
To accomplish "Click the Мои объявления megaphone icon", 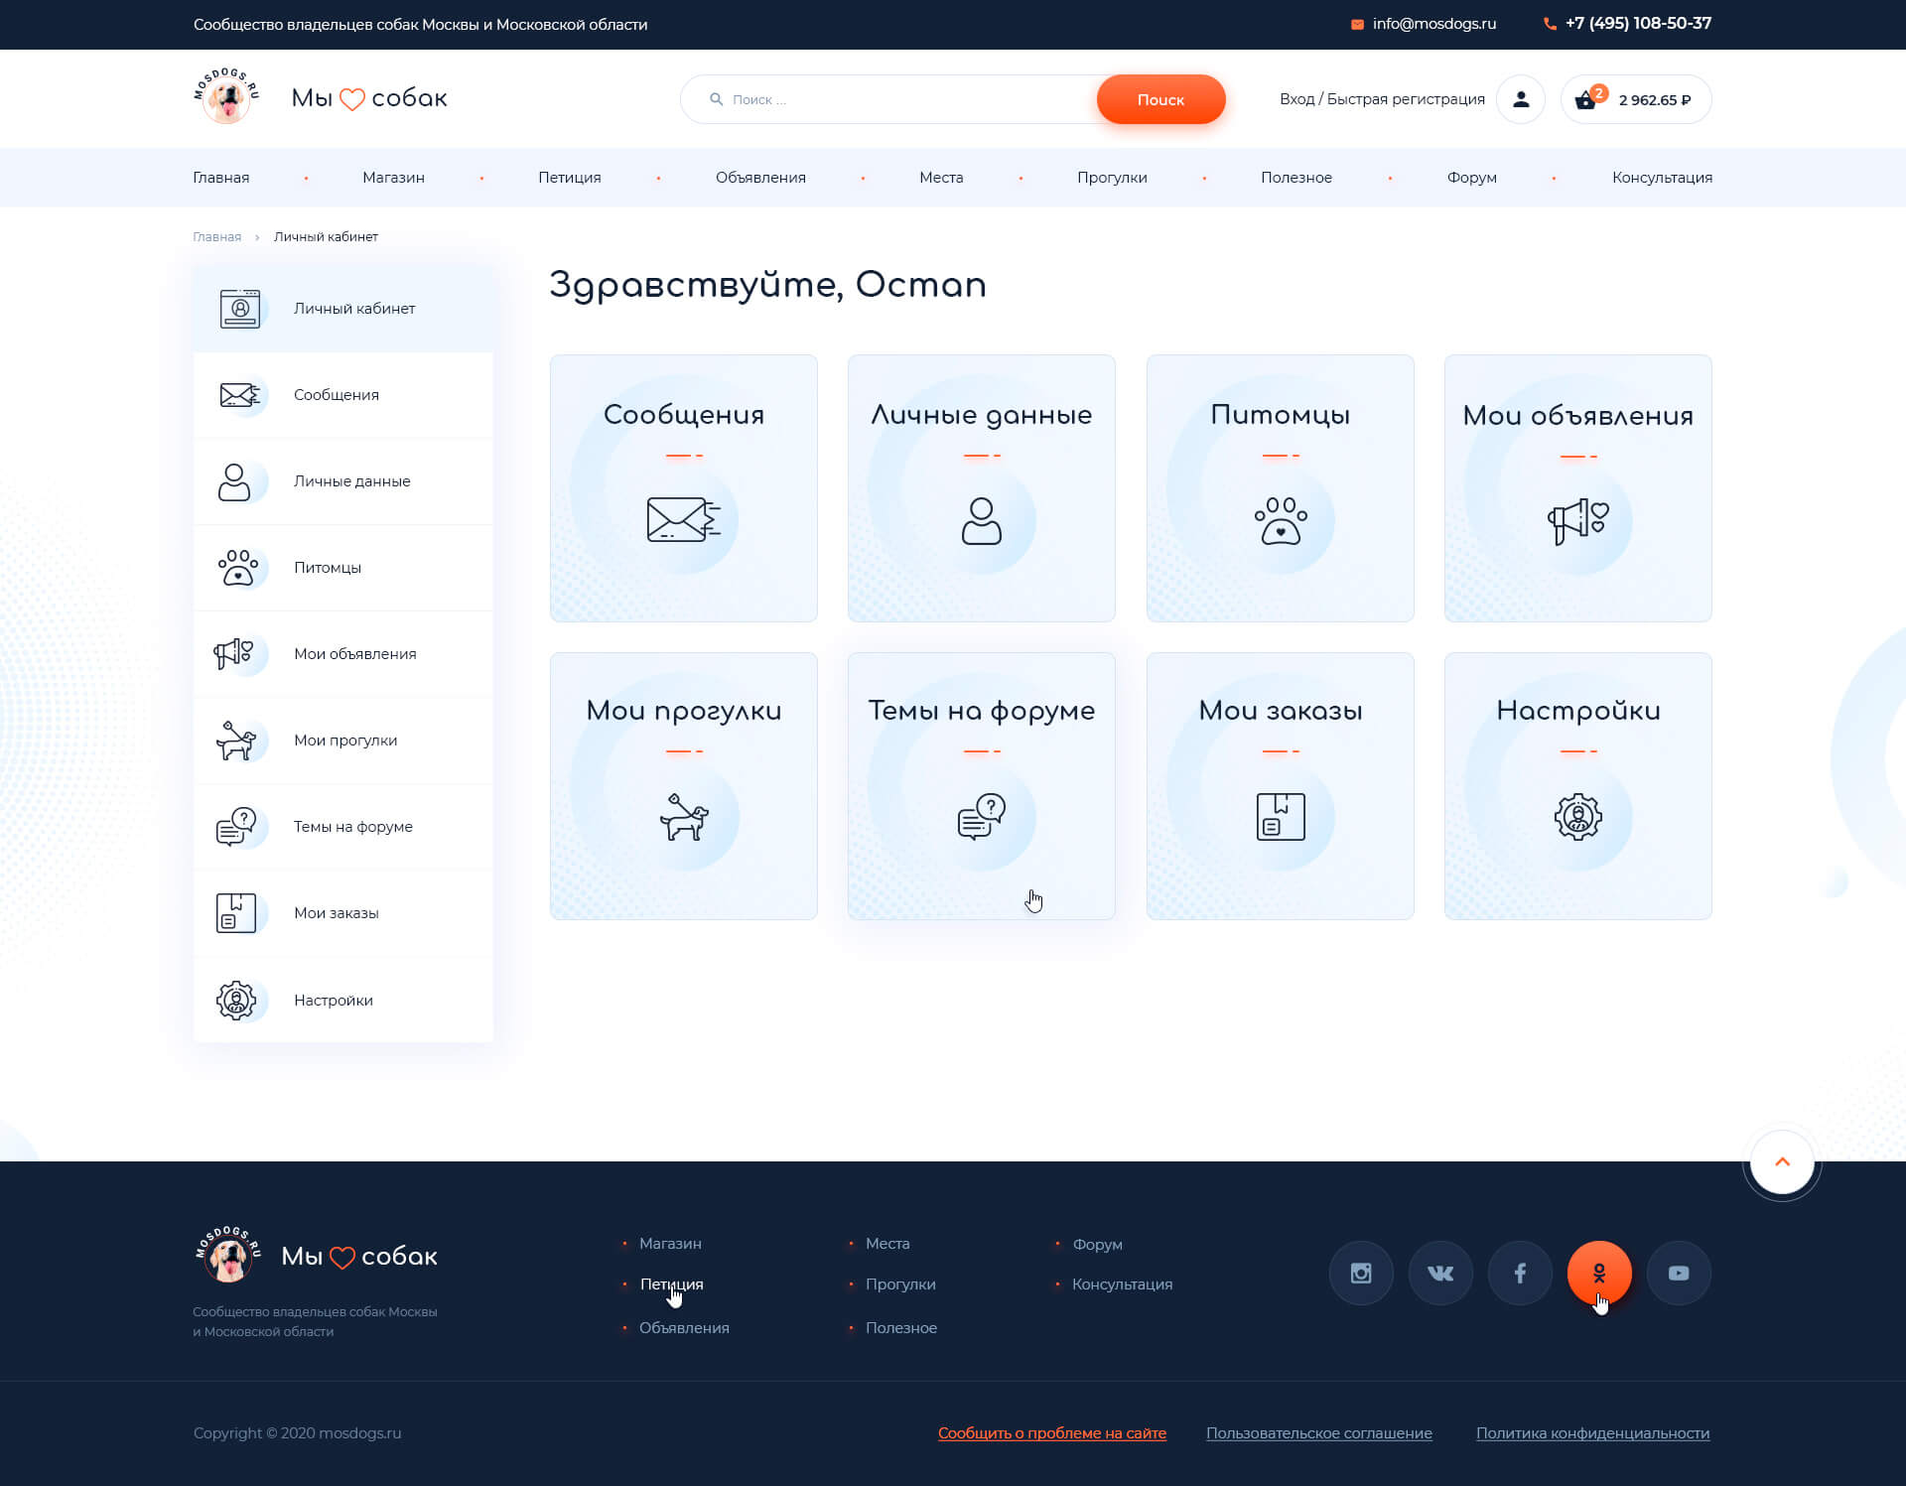I will coord(1576,518).
